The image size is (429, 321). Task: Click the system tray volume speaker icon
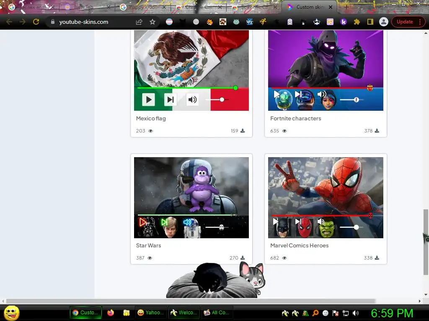pos(356,313)
